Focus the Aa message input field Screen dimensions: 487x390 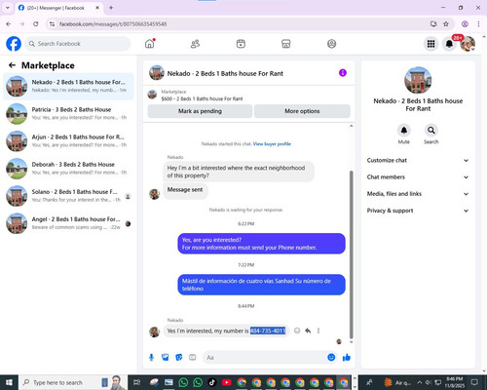(264, 358)
